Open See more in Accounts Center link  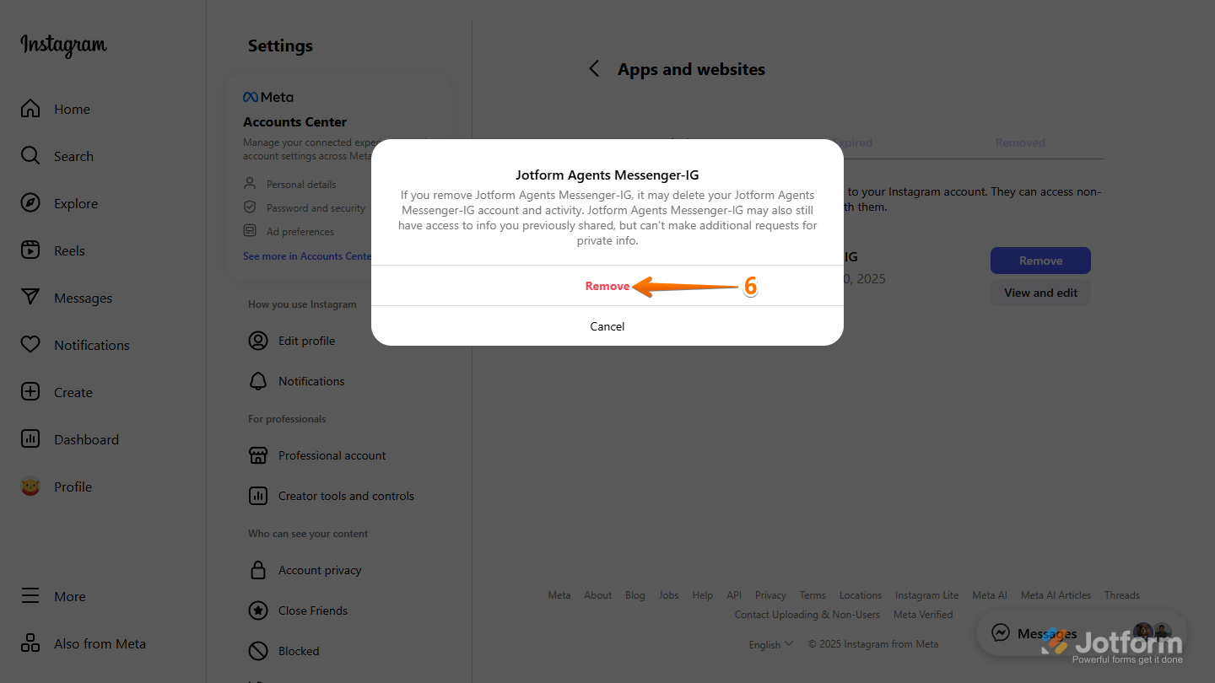307,256
